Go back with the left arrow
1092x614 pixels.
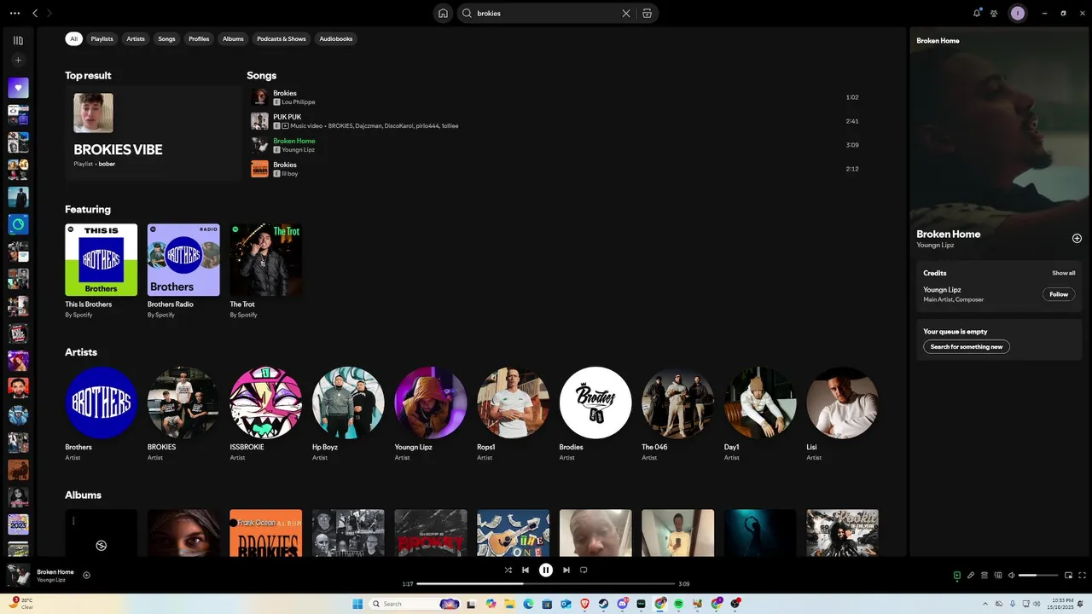point(35,13)
